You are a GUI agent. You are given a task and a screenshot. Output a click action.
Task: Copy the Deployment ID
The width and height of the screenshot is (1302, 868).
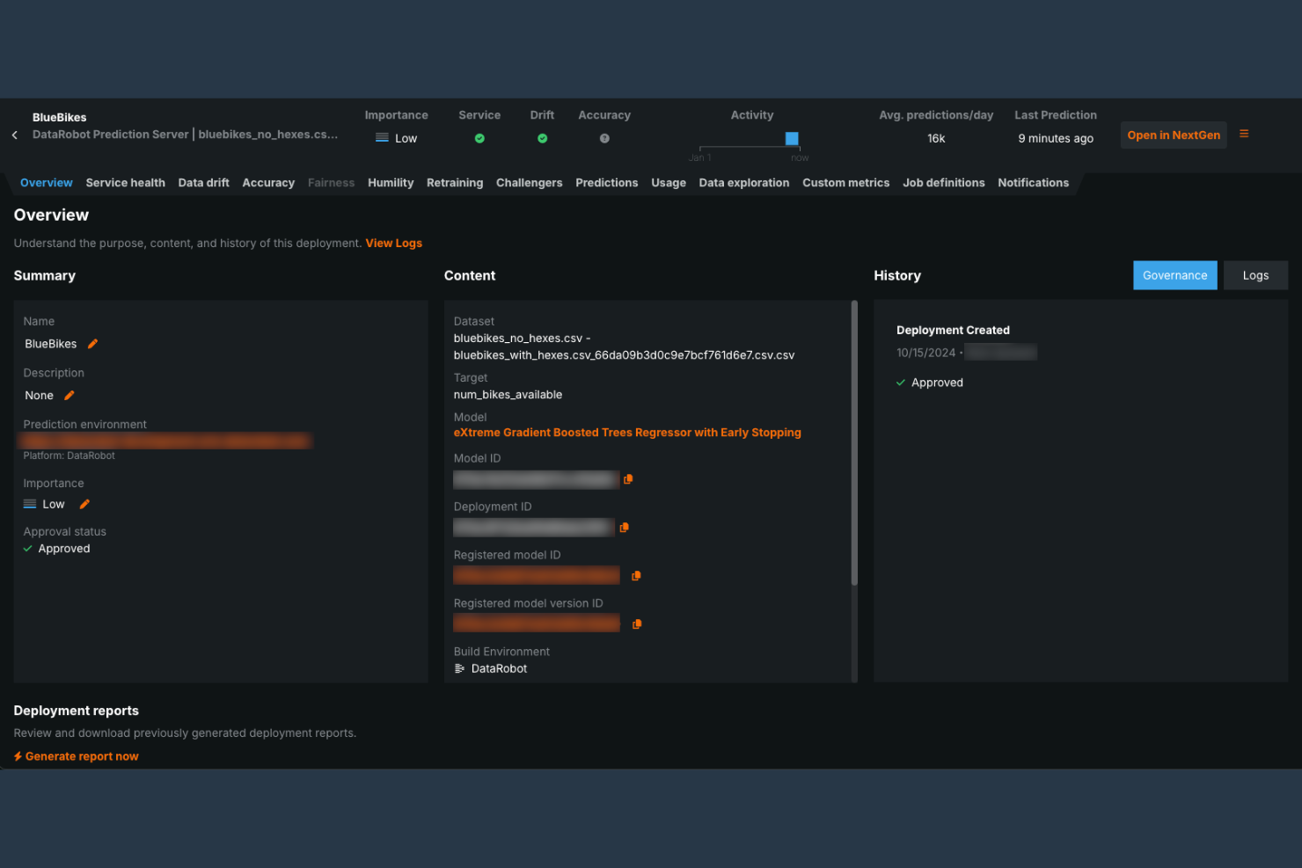[x=625, y=528]
